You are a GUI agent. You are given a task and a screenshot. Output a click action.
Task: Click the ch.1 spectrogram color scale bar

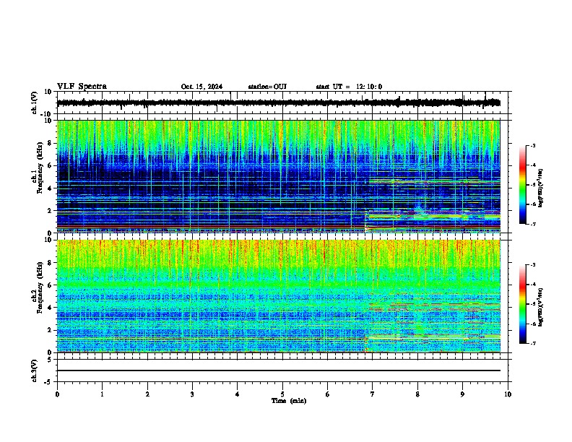click(x=522, y=184)
